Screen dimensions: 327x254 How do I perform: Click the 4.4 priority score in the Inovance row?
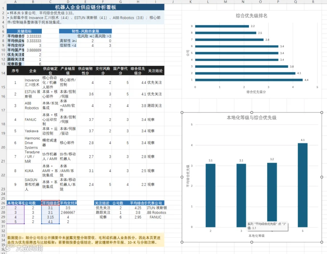(x=138, y=83)
